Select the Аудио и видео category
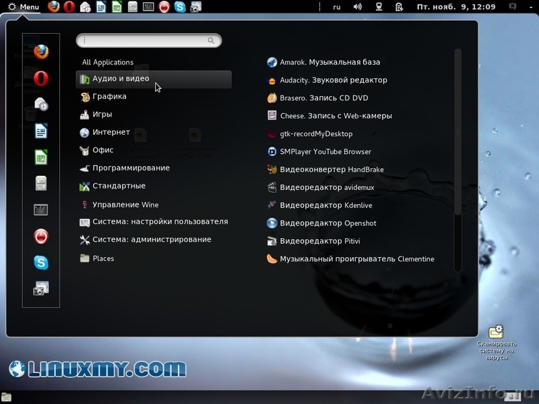 (x=154, y=79)
